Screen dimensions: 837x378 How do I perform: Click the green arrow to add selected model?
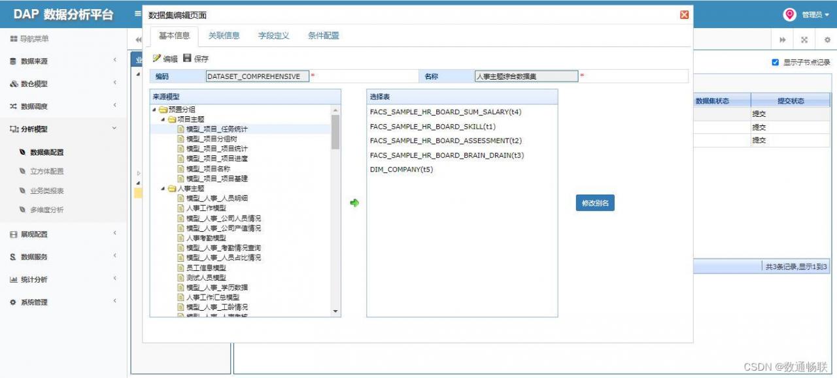point(354,203)
